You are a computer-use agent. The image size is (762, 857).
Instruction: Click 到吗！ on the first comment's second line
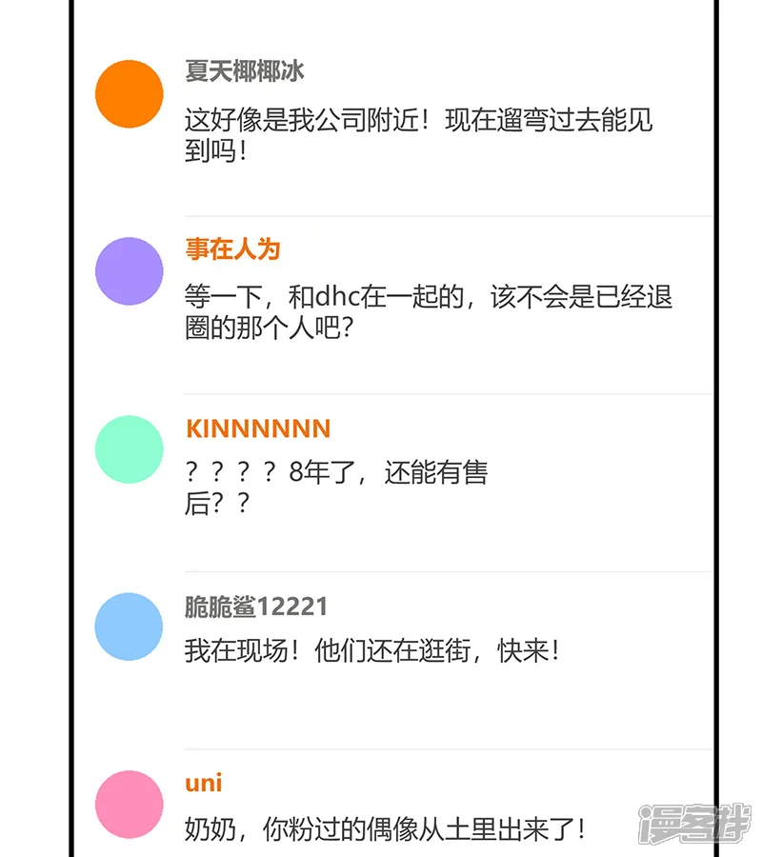coord(216,150)
